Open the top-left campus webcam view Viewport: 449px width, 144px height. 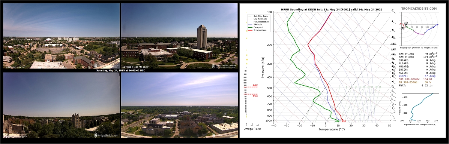61,36
